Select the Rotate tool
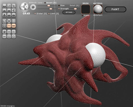The image size is (133, 107). tap(9, 6)
